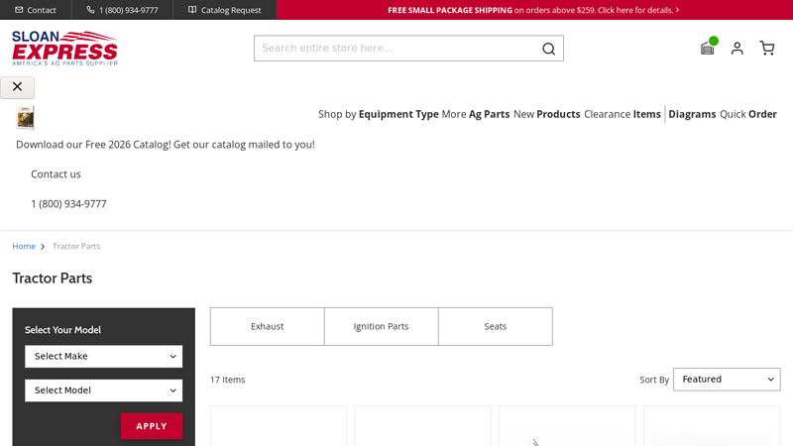This screenshot has height=446, width=793.
Task: Open Catalog Request in top bar
Action: point(224,10)
